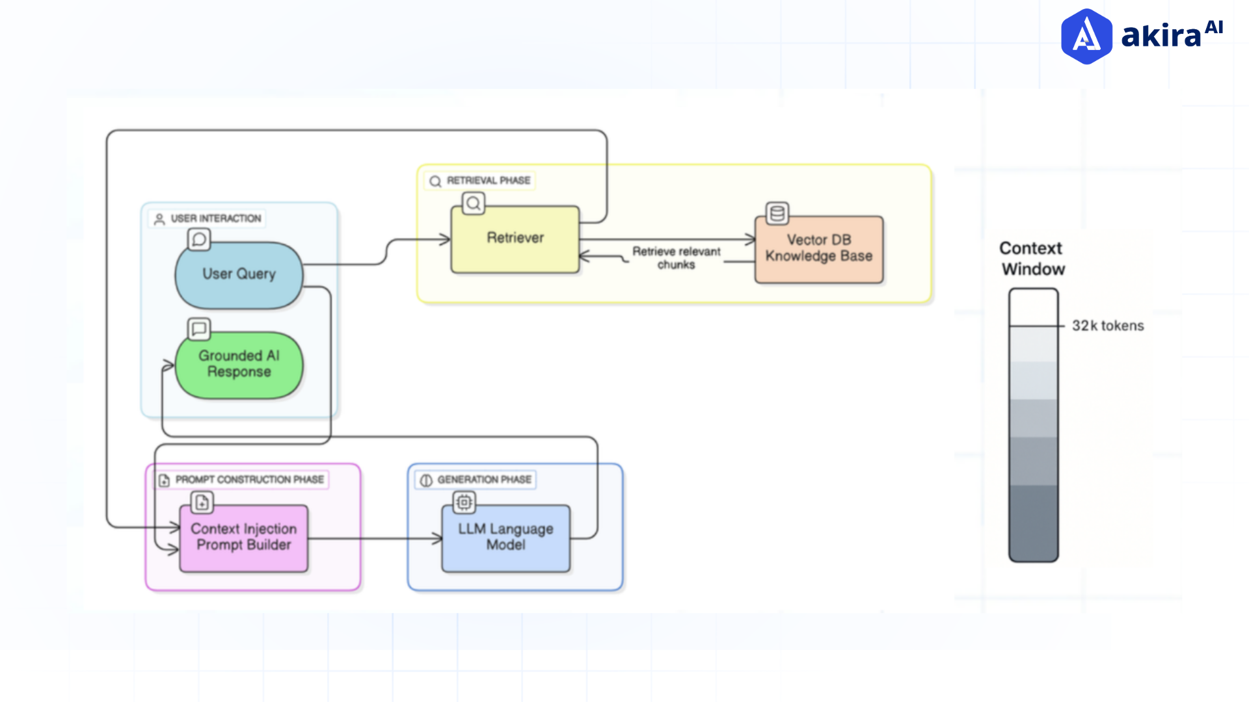Image resolution: width=1249 pixels, height=702 pixels.
Task: Click the database icon above Vector DB Knowledge Base
Action: point(778,213)
